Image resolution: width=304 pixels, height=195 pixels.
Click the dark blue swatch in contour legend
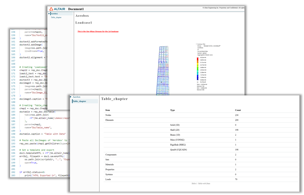[197, 79]
